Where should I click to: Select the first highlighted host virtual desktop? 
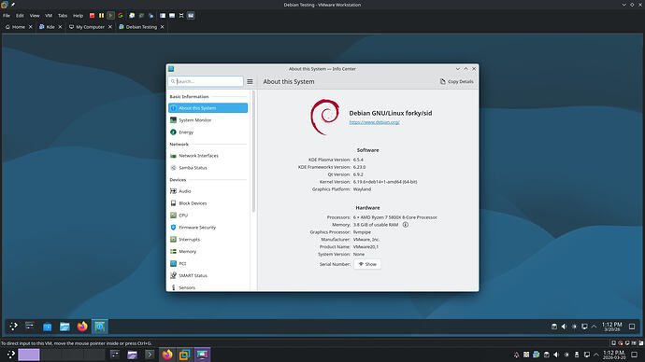tap(29, 355)
